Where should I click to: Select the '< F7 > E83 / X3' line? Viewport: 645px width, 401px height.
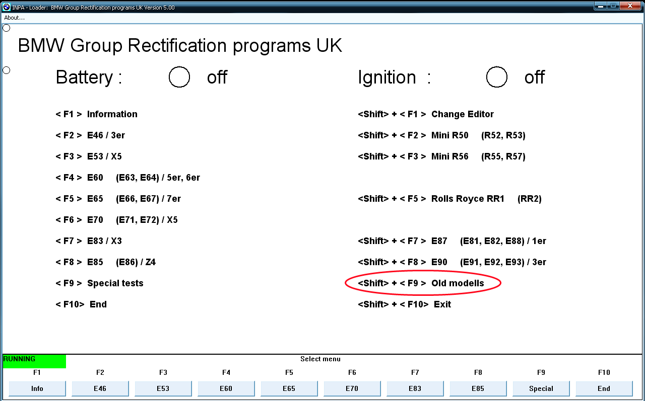[89, 241]
